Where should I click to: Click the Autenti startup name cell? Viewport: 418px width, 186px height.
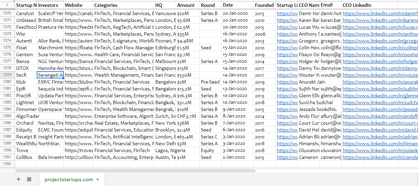click(26, 41)
